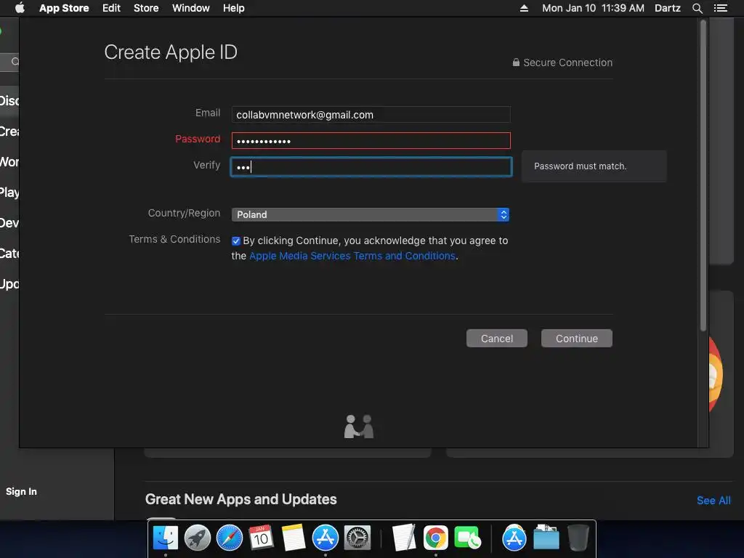Click the padlock Secure Connection icon
Image resolution: width=744 pixels, height=558 pixels.
(516, 62)
